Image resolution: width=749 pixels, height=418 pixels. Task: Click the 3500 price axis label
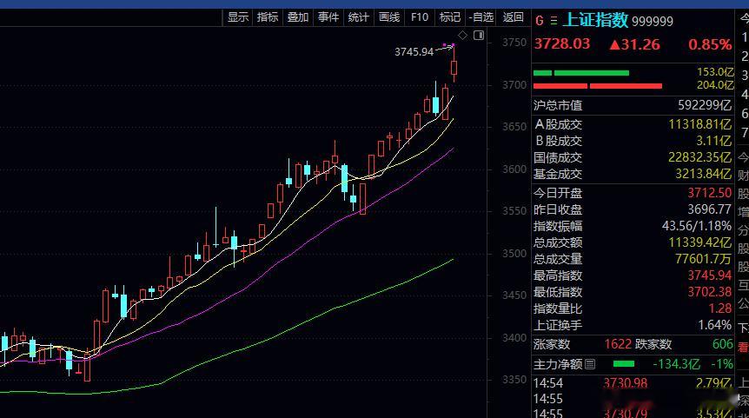pyautogui.click(x=514, y=254)
